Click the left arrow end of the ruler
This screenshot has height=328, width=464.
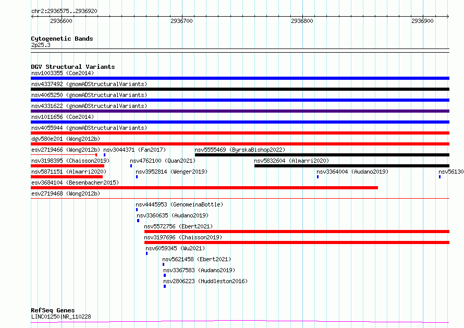(x=32, y=16)
